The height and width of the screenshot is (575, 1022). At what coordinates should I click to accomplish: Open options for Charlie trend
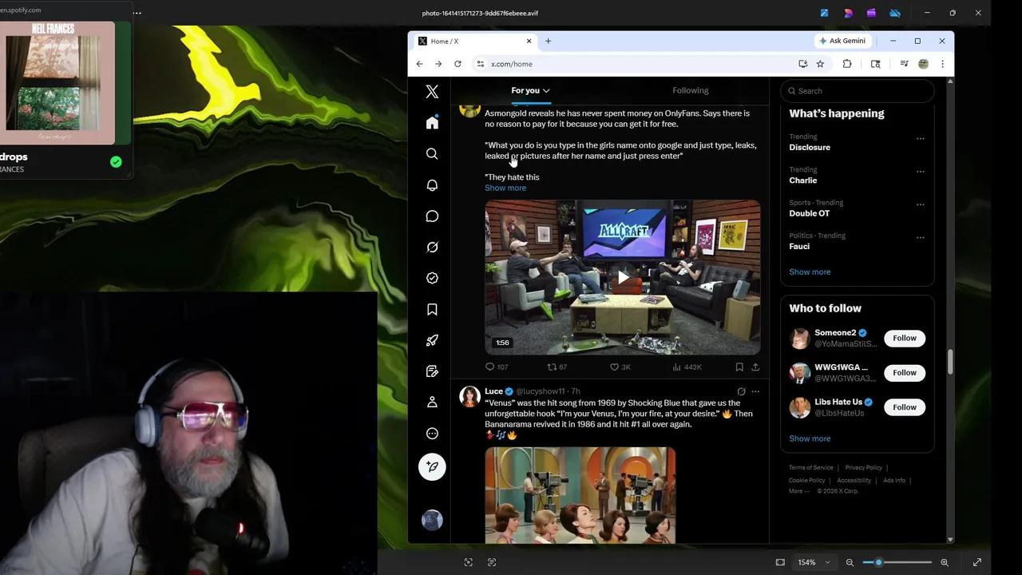(x=921, y=171)
